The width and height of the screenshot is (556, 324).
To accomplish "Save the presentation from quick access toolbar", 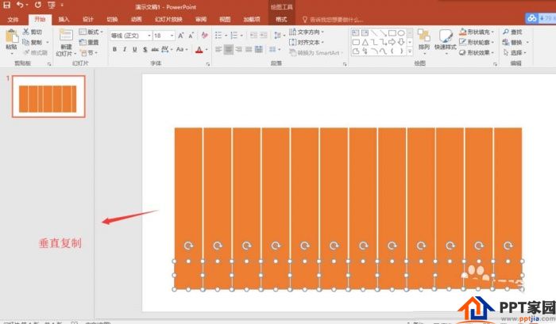I will [7, 5].
